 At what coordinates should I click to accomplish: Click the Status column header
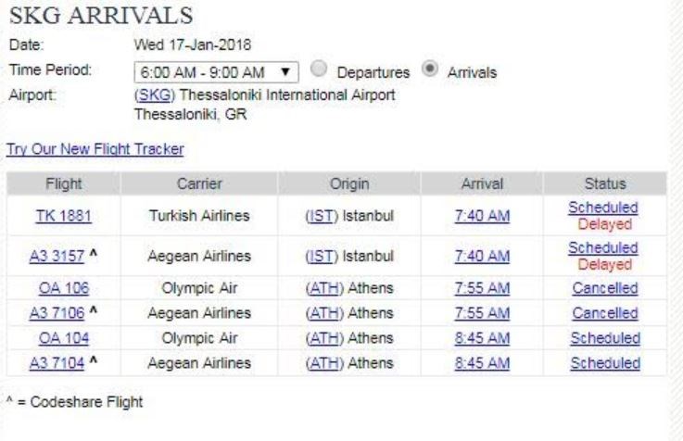[604, 184]
